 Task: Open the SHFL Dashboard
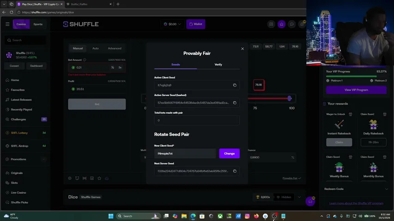(36, 66)
